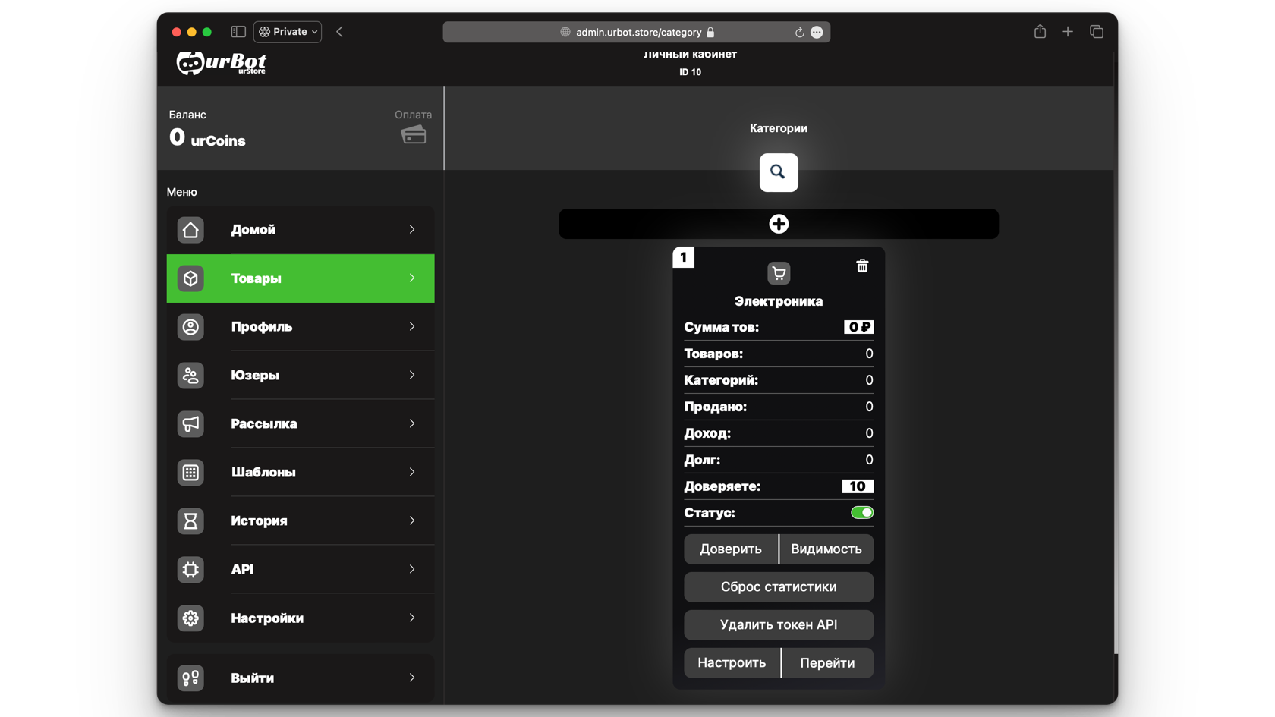Click the Сброс статистики button
Image resolution: width=1275 pixels, height=717 pixels.
(778, 586)
